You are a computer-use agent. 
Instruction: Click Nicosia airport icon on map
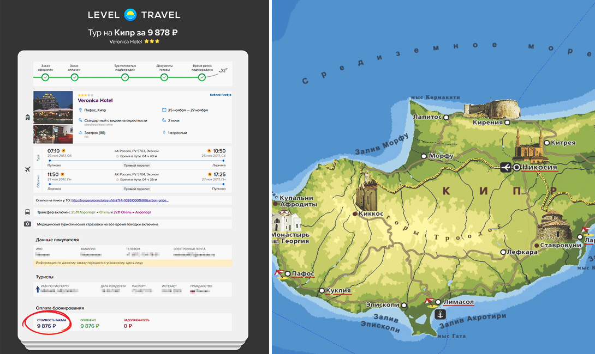click(x=505, y=167)
